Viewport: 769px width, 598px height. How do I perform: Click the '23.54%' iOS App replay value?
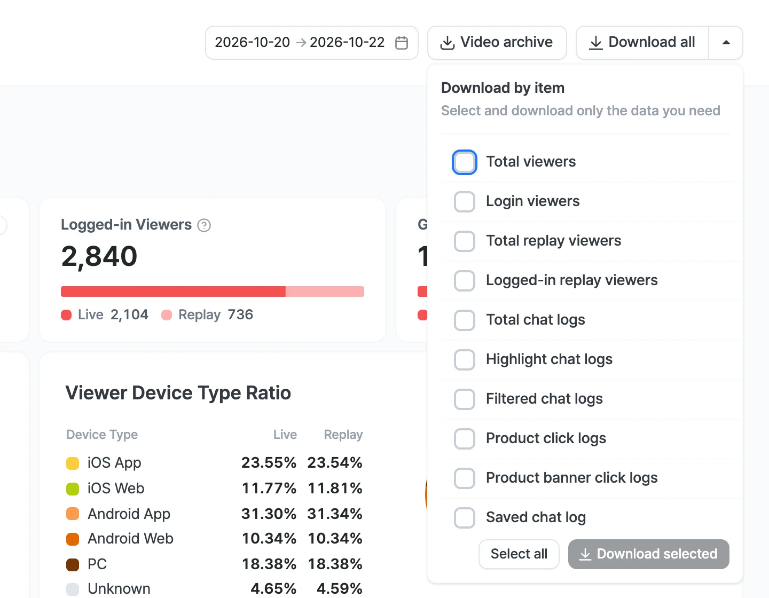click(335, 463)
